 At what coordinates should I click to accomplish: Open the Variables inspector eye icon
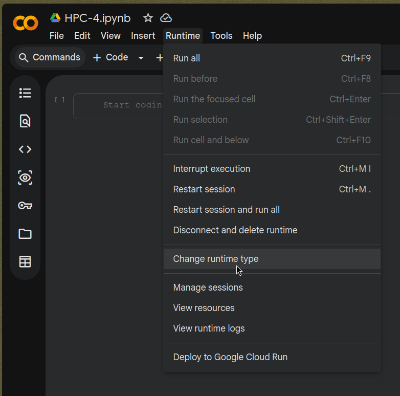point(25,178)
